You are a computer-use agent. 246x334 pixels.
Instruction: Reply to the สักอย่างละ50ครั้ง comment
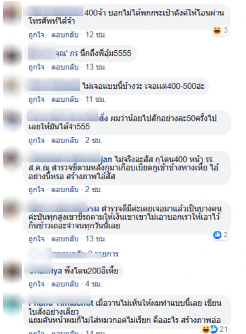[x=65, y=141]
